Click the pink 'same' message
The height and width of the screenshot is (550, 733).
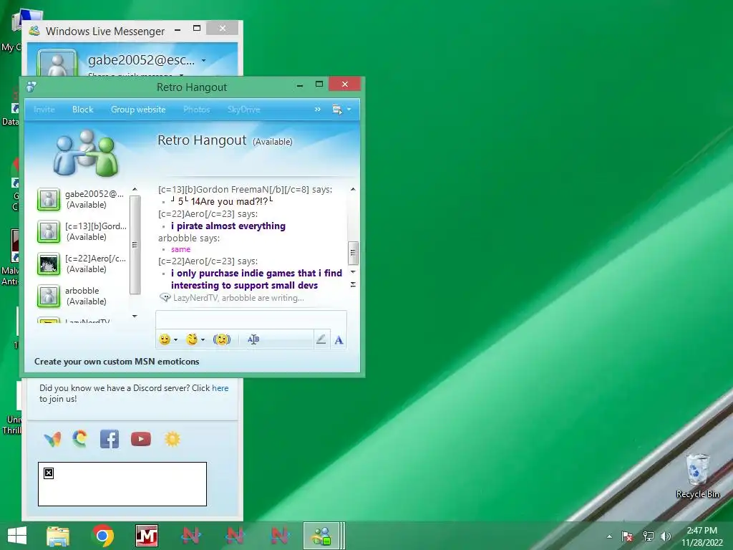click(x=180, y=249)
